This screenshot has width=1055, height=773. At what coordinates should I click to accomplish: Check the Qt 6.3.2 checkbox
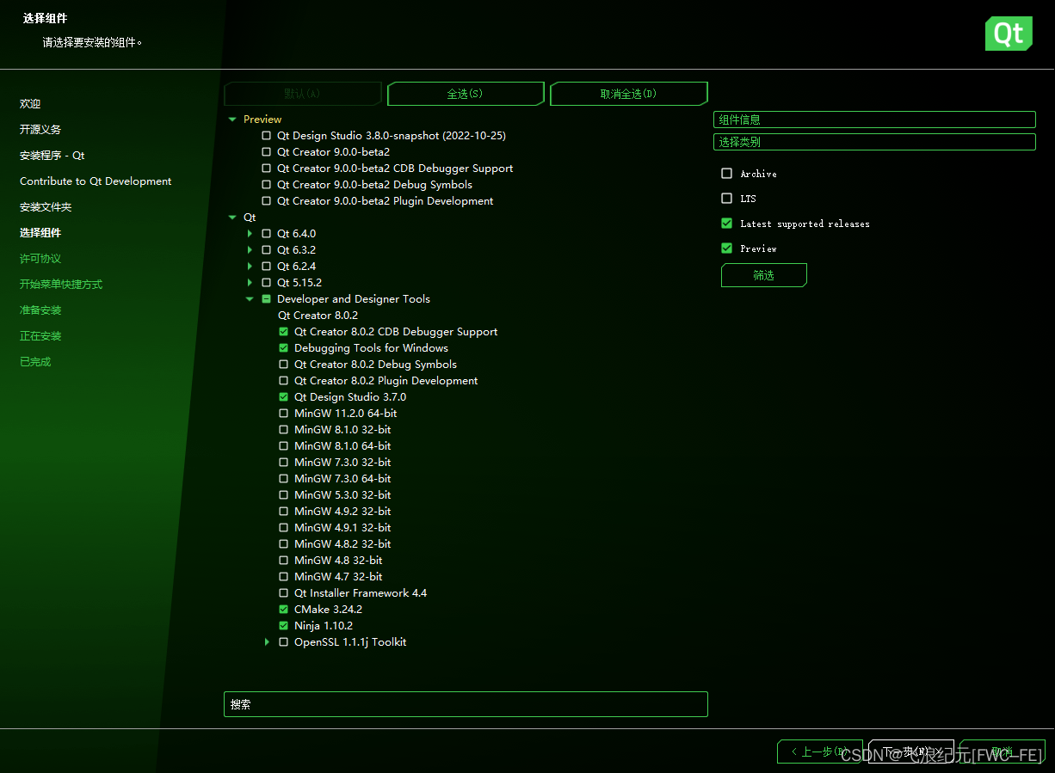(x=266, y=250)
